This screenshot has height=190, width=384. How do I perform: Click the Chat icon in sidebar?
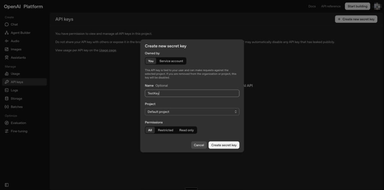[x=7, y=25]
